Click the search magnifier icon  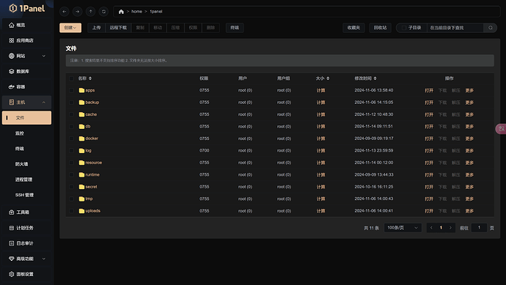click(x=490, y=28)
